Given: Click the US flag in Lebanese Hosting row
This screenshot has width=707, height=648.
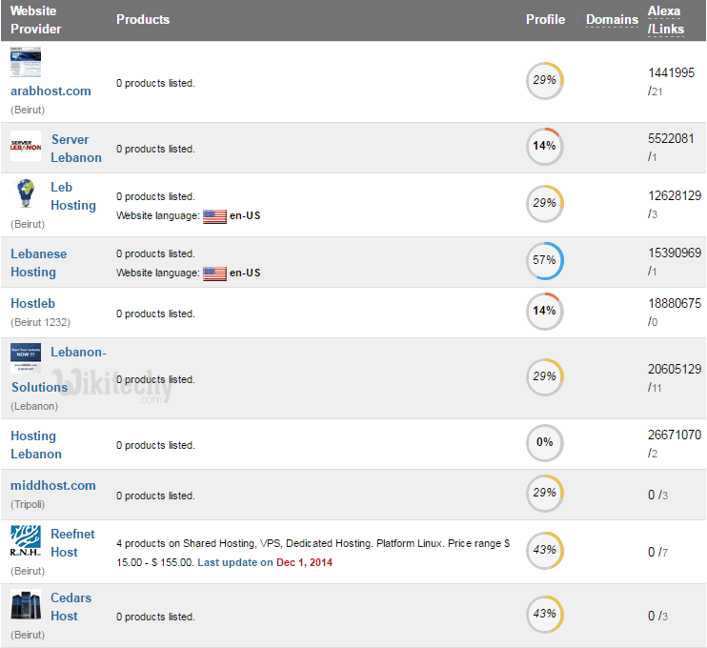Looking at the screenshot, I should (x=214, y=273).
